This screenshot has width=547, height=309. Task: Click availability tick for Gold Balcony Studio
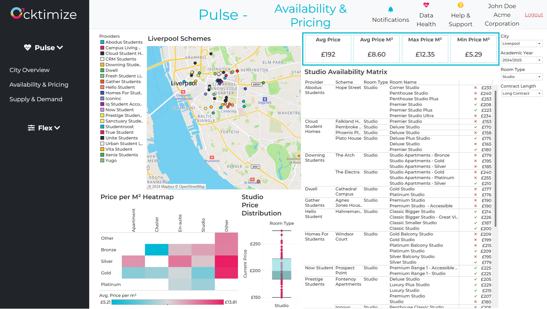475,234
